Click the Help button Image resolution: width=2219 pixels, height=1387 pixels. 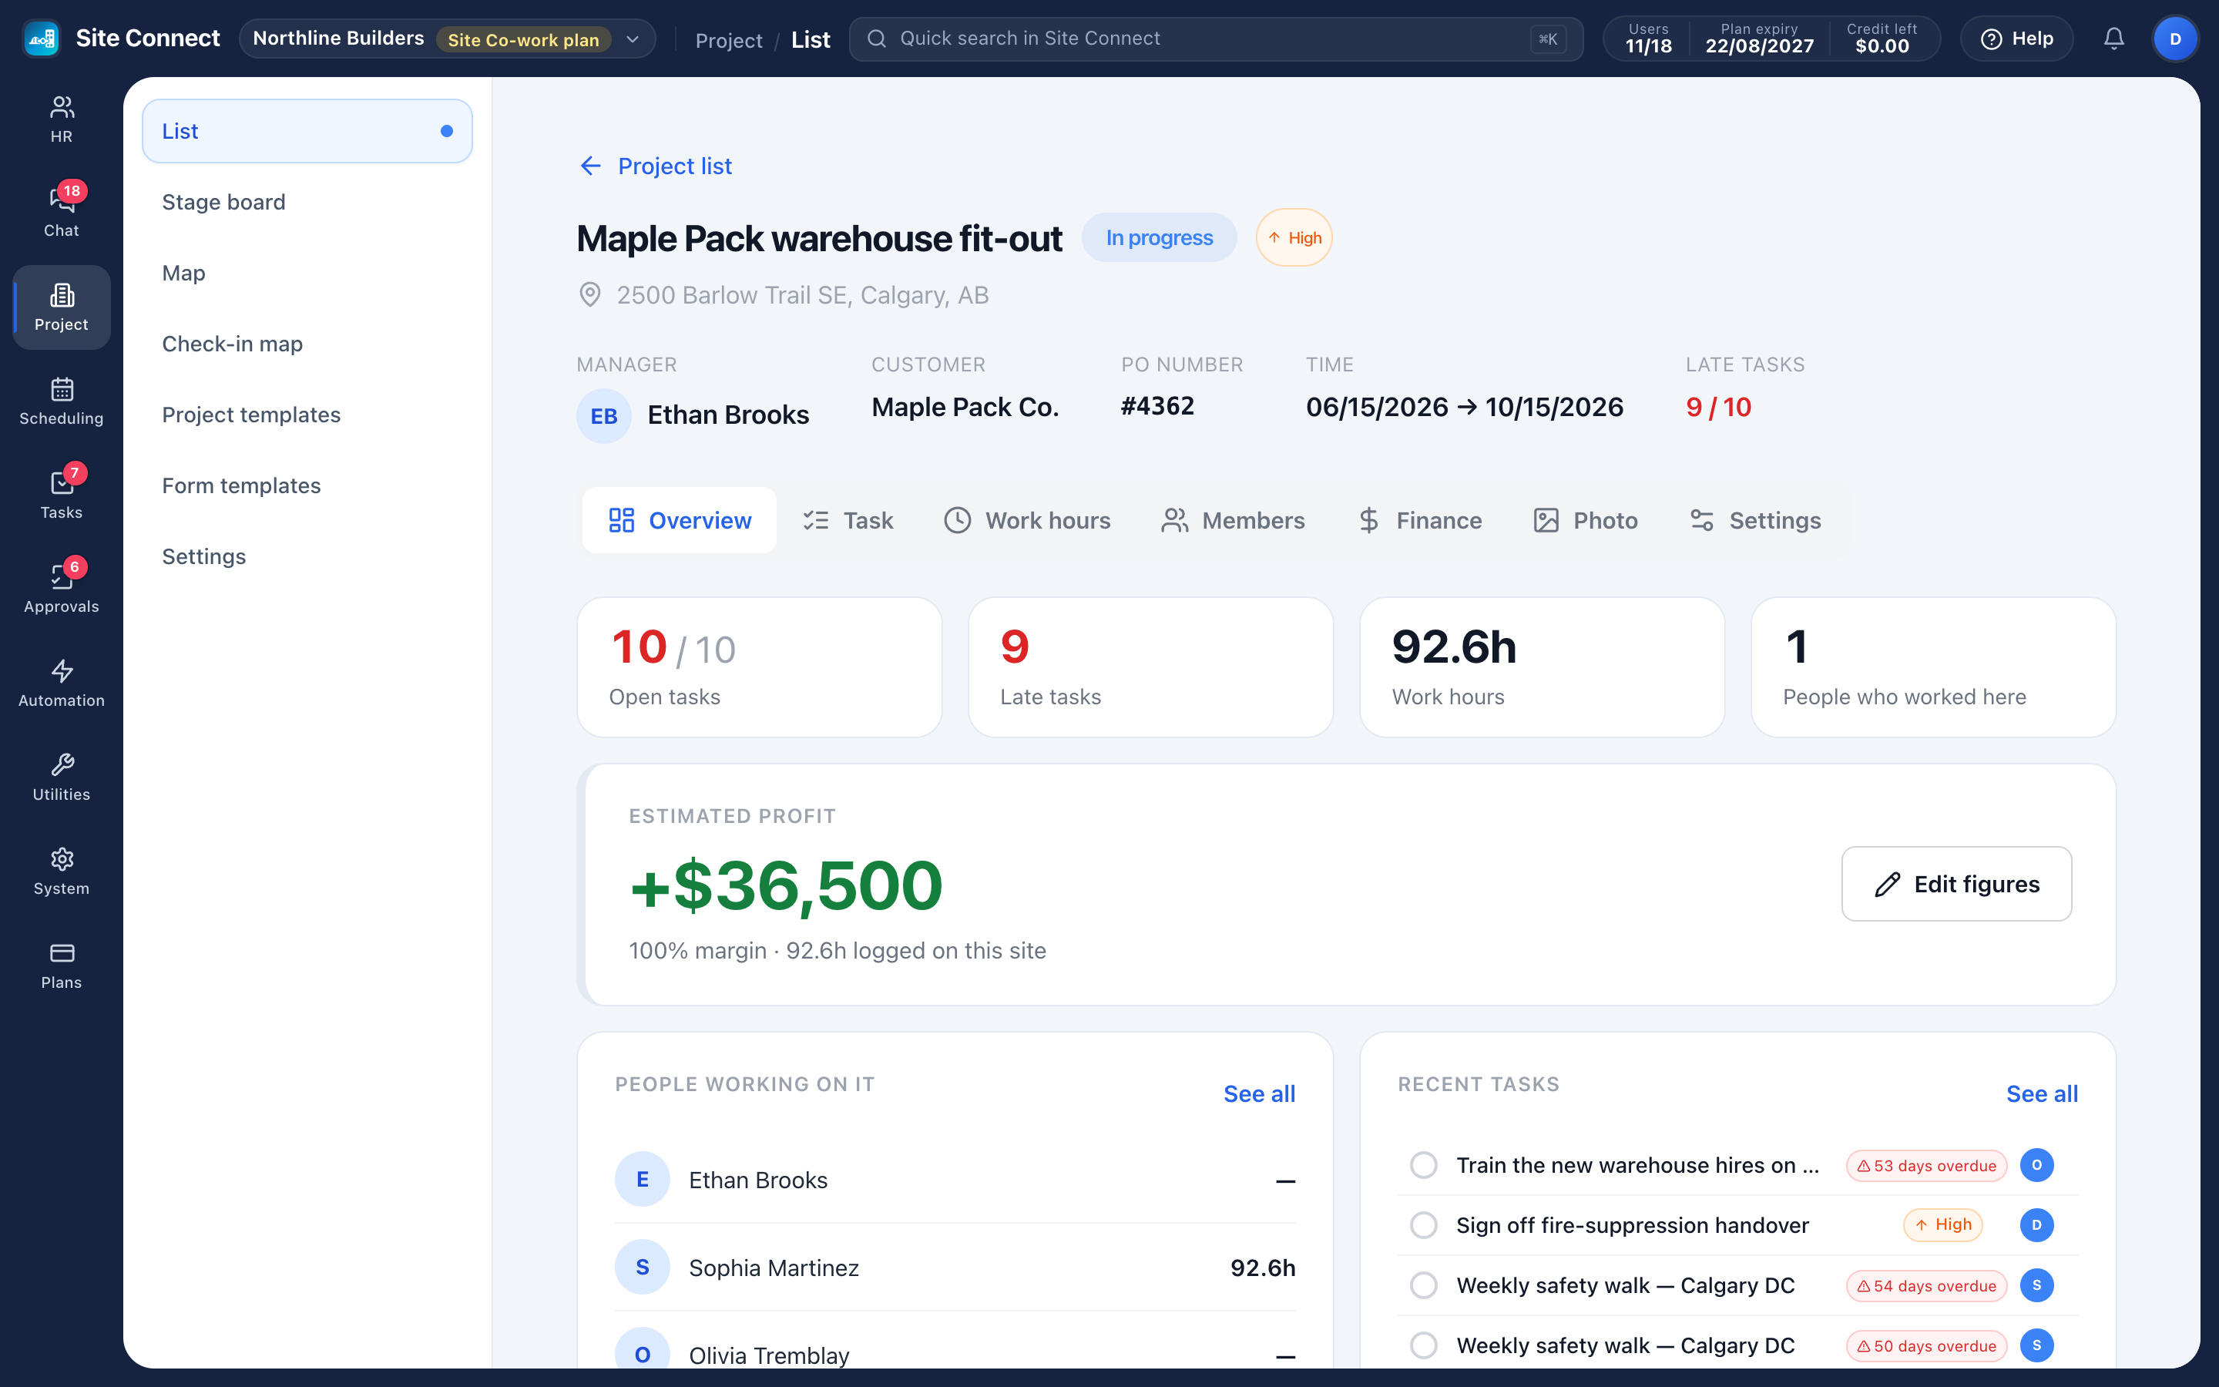tap(2016, 39)
